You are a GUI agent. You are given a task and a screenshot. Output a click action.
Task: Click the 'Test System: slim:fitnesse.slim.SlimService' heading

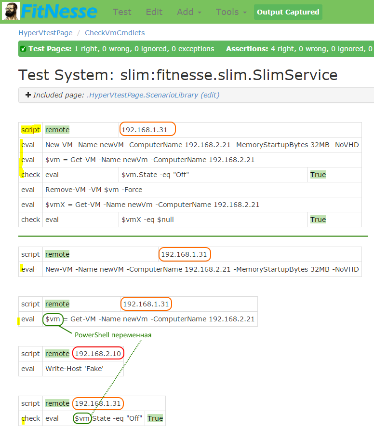point(178,75)
